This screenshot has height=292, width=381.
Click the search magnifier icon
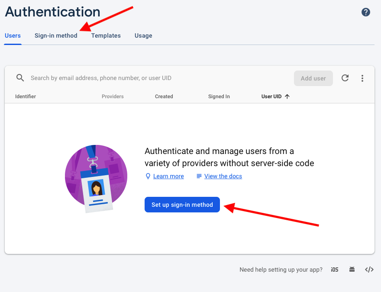20,78
